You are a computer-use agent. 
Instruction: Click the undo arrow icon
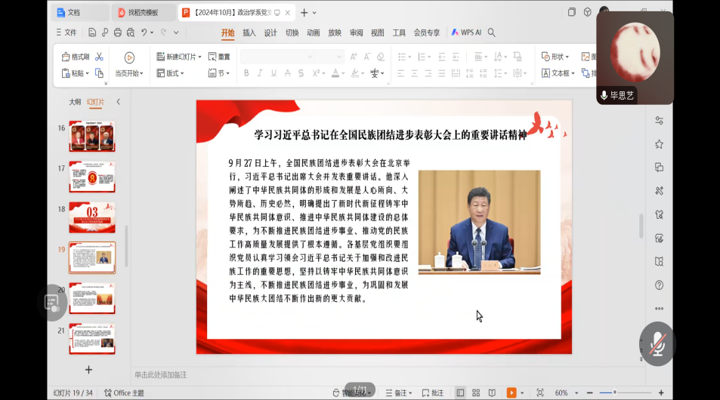(144, 32)
